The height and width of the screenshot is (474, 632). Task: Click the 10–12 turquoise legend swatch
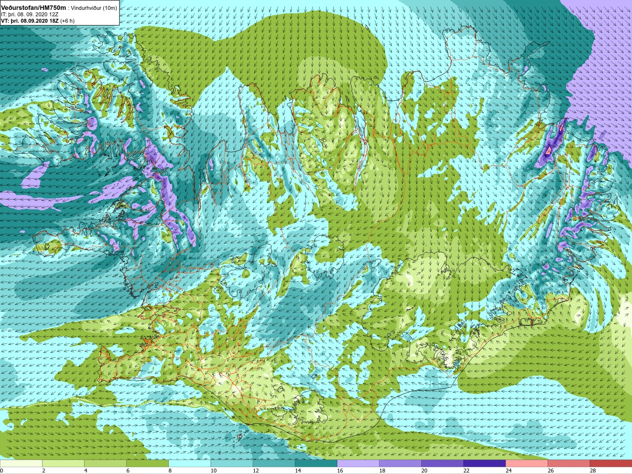[232, 463]
